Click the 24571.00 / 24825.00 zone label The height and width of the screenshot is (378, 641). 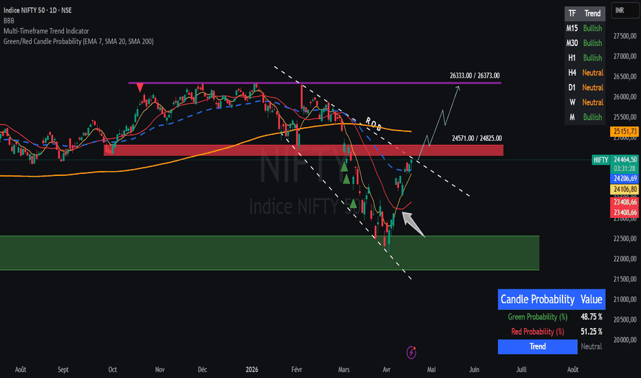click(x=477, y=139)
